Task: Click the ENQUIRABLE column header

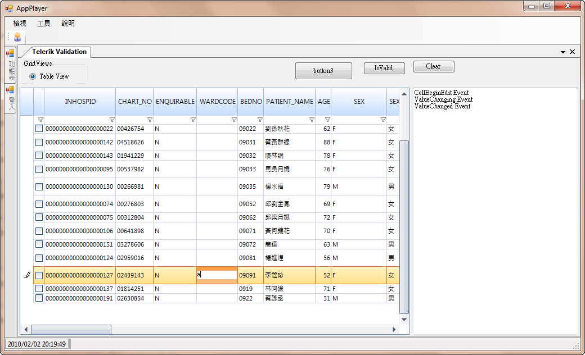Action: coord(175,101)
